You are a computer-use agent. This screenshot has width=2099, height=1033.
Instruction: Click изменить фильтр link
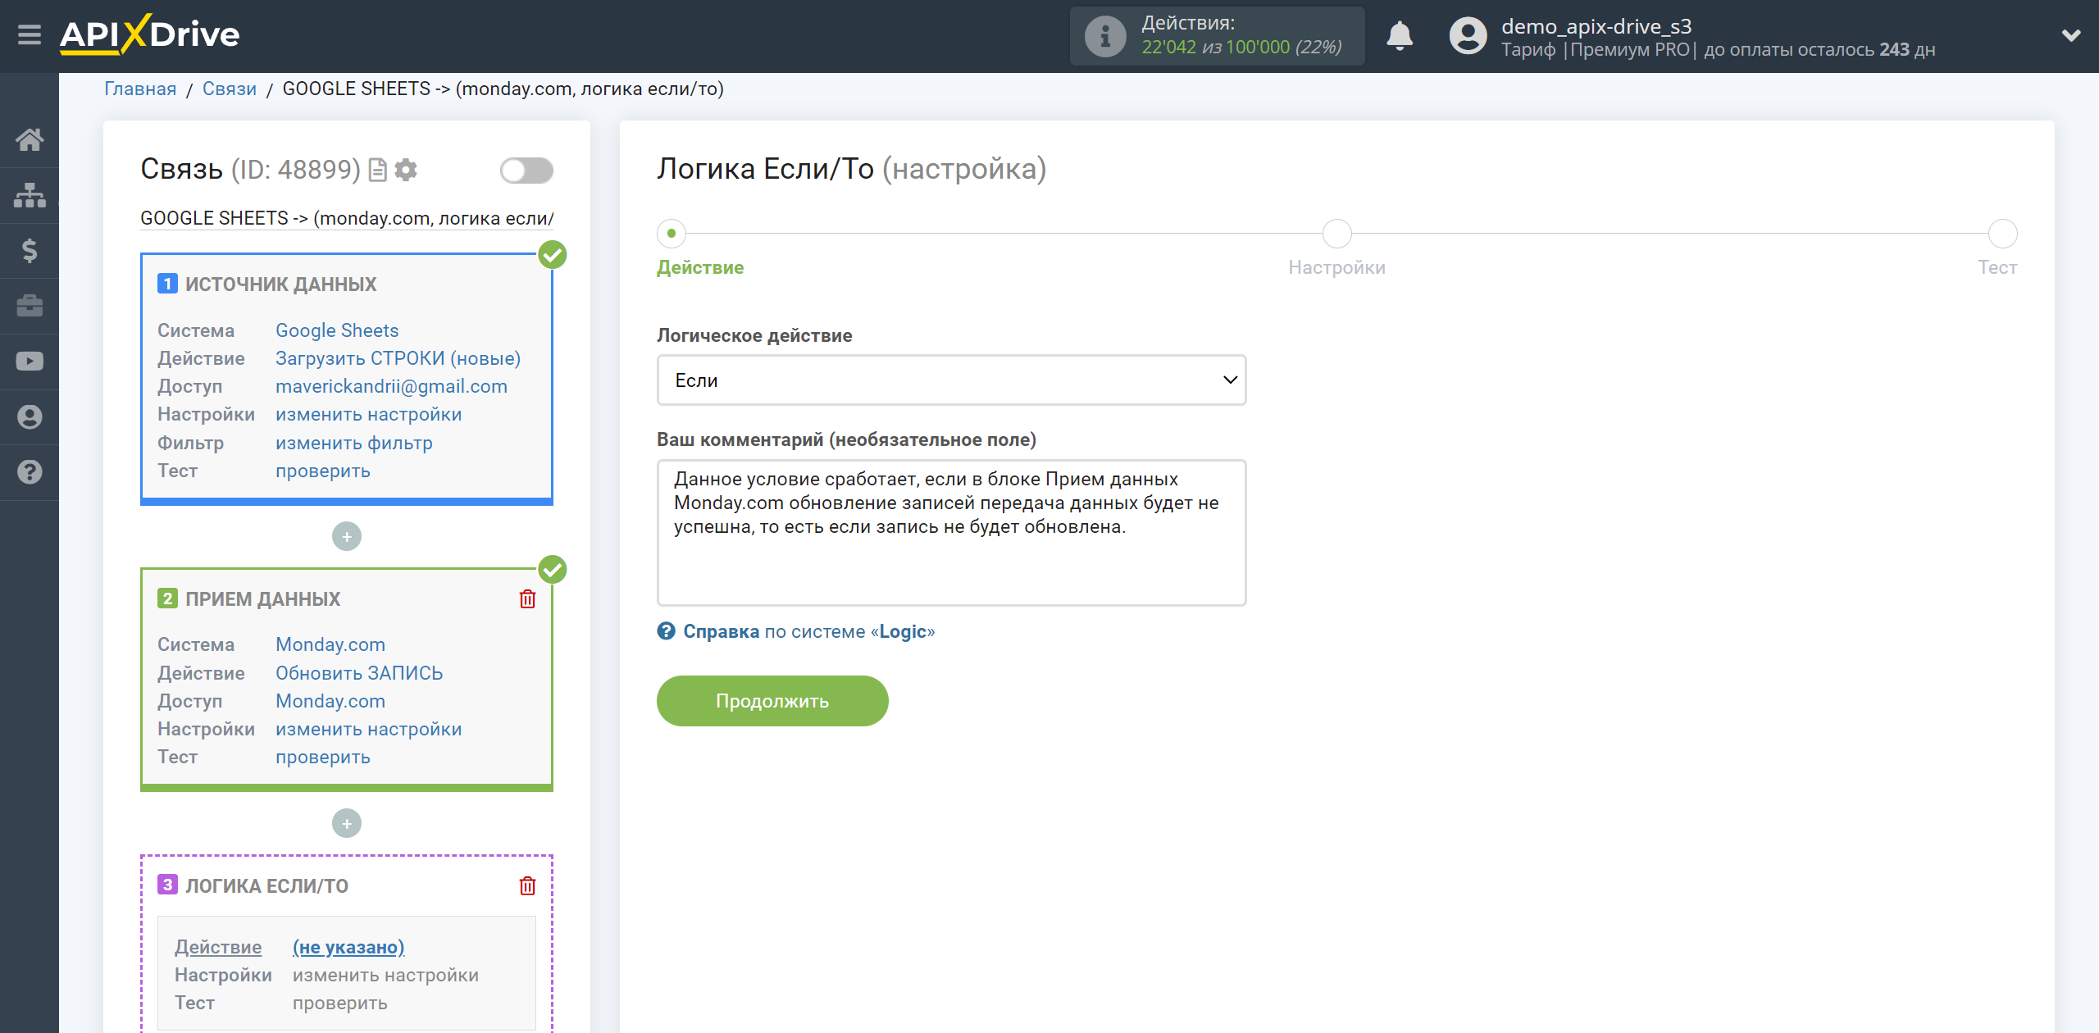pyautogui.click(x=354, y=443)
